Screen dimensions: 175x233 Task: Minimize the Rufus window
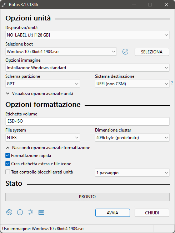134,5
